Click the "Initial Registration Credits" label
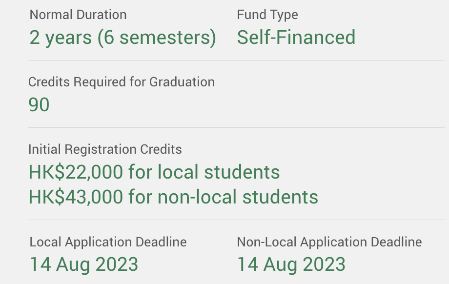Image resolution: width=449 pixels, height=284 pixels. (105, 149)
